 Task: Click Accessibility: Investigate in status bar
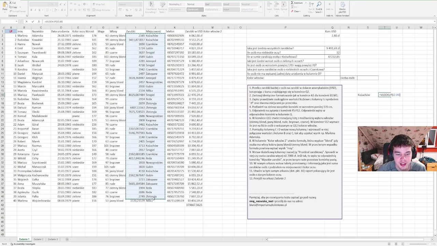click(x=23, y=244)
